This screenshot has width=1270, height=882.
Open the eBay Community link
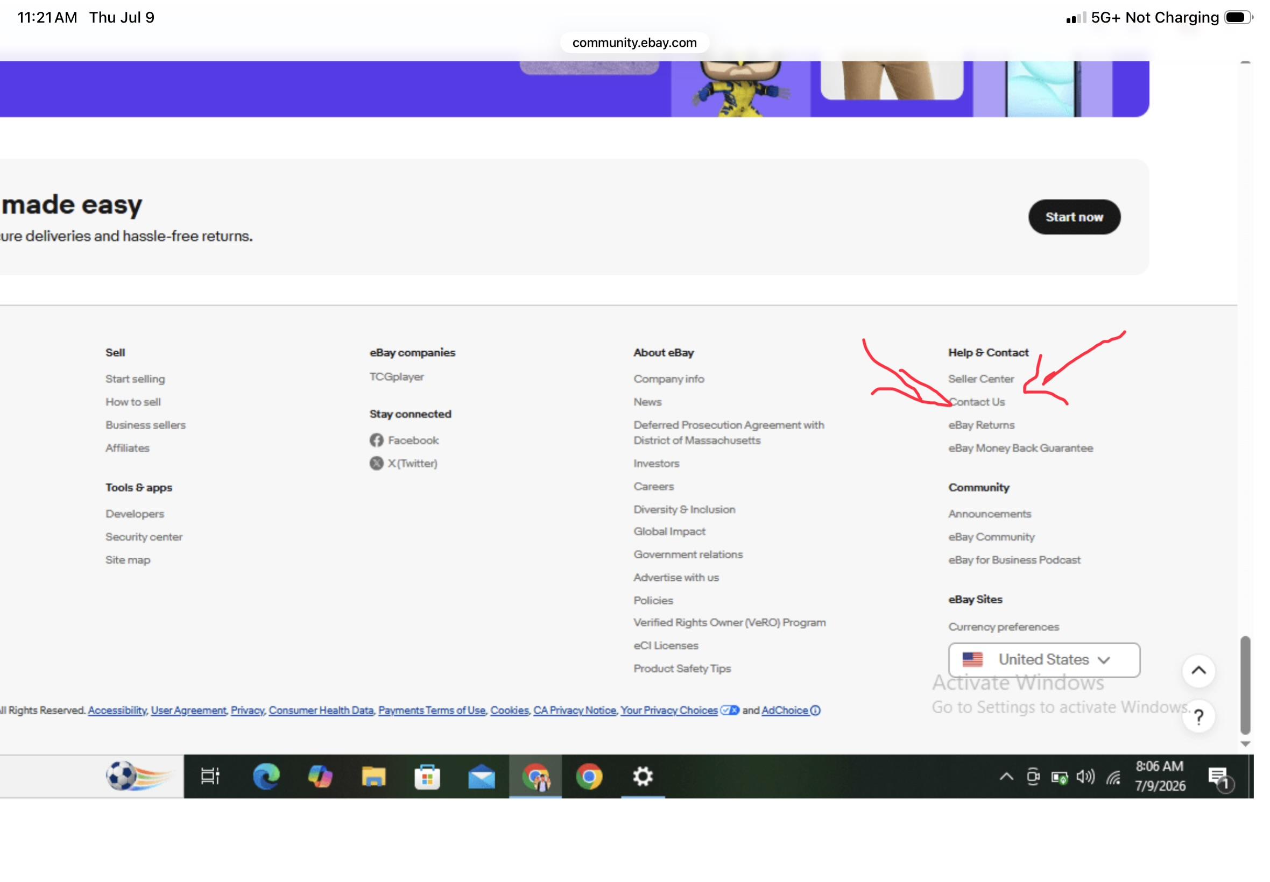991,537
